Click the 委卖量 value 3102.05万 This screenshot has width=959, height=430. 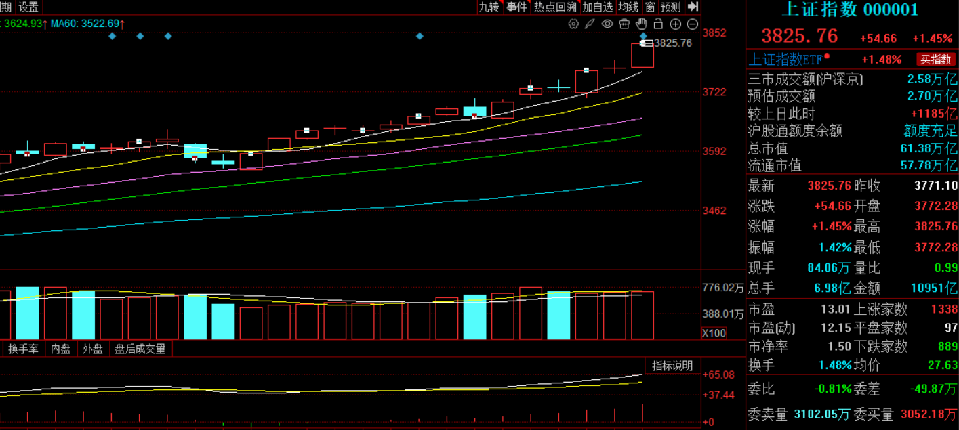tap(822, 414)
